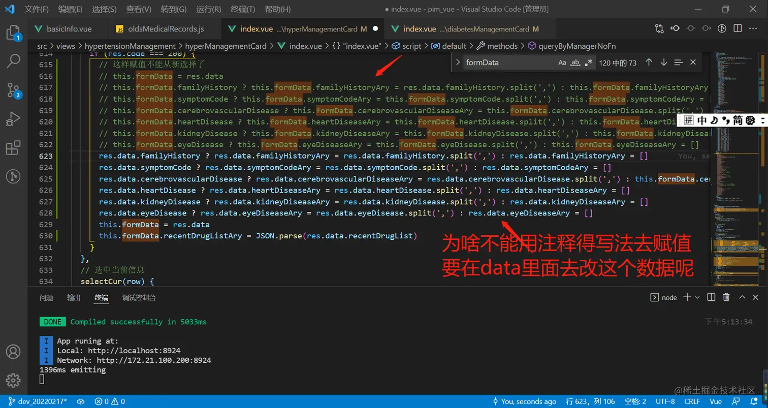
Task: Click the views breadcrumb
Action: pyautogui.click(x=66, y=46)
